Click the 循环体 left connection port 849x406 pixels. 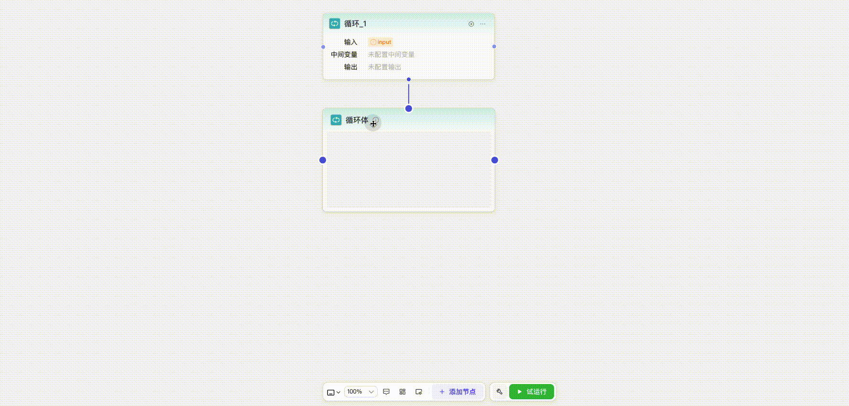[323, 160]
